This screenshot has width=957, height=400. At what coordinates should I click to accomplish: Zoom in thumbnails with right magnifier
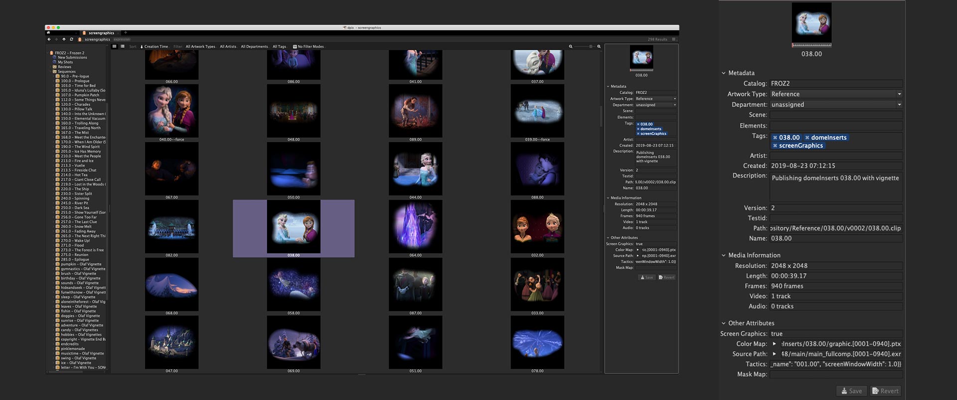click(598, 46)
